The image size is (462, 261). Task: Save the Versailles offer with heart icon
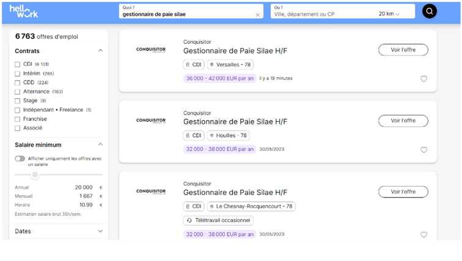[424, 79]
